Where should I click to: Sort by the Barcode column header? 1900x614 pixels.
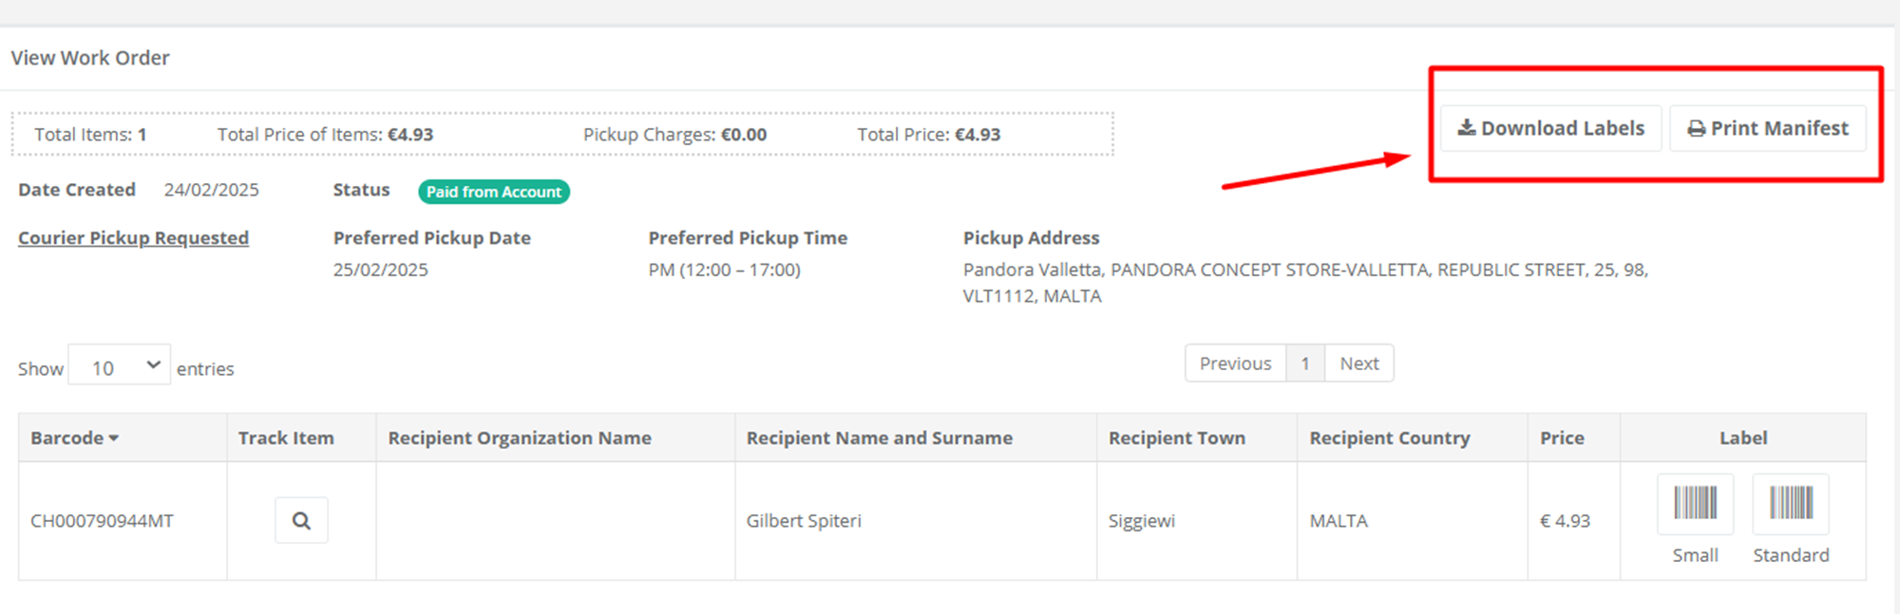point(74,437)
